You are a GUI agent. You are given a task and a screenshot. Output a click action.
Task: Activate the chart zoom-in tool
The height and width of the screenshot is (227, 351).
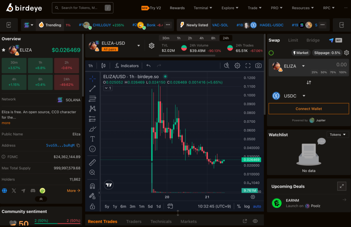(93, 172)
